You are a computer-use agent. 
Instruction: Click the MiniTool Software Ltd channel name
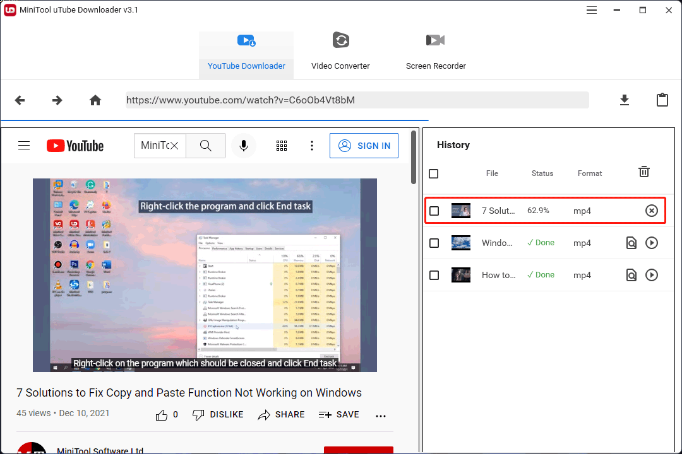point(100,450)
